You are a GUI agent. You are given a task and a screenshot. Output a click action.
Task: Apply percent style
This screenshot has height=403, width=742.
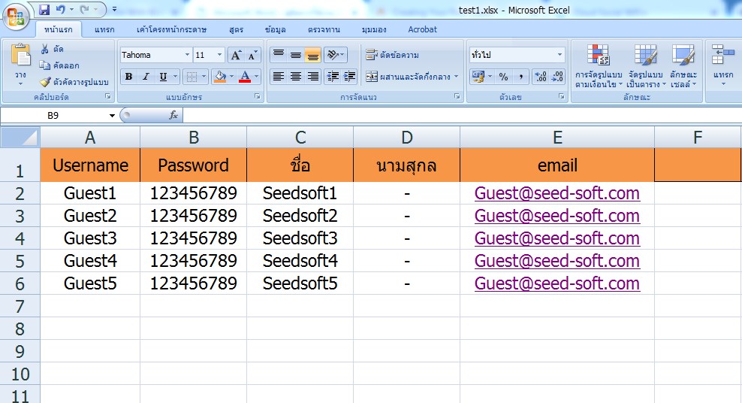pos(503,76)
